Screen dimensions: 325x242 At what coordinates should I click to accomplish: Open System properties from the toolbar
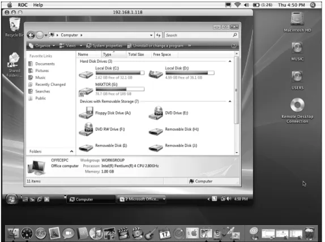click(104, 46)
